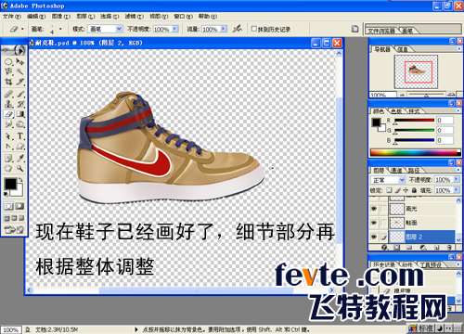The width and height of the screenshot is (464, 334).
Task: Select the Move tool in the toolbox
Action: [20, 62]
